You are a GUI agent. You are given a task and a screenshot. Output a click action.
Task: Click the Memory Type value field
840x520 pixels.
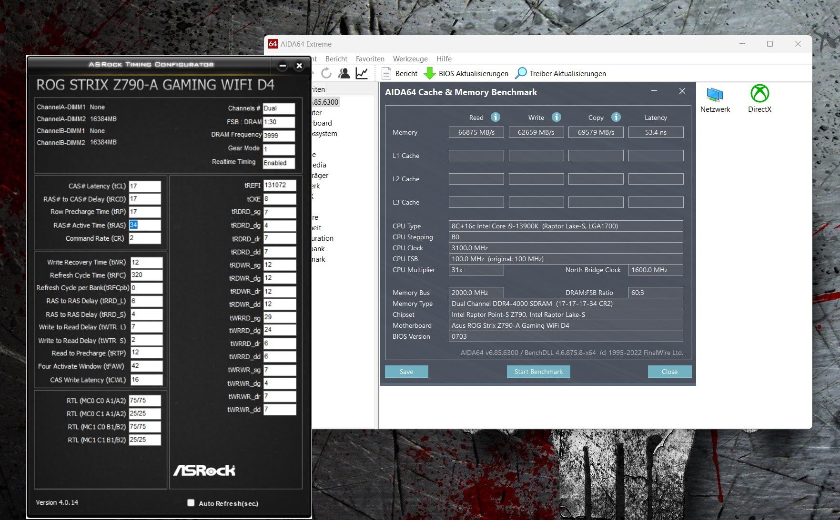[x=566, y=304]
